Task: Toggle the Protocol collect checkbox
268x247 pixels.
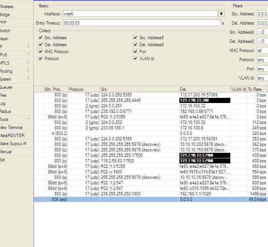Action: pyautogui.click(x=40, y=59)
